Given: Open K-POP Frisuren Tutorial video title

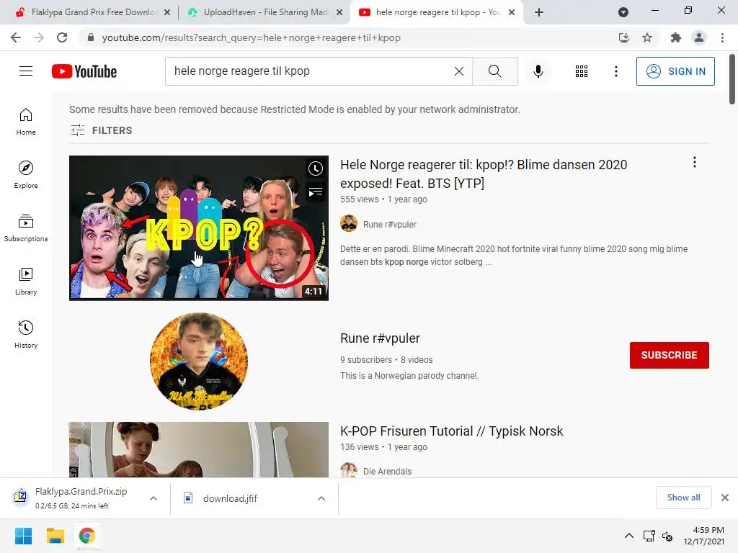Looking at the screenshot, I should click(451, 431).
